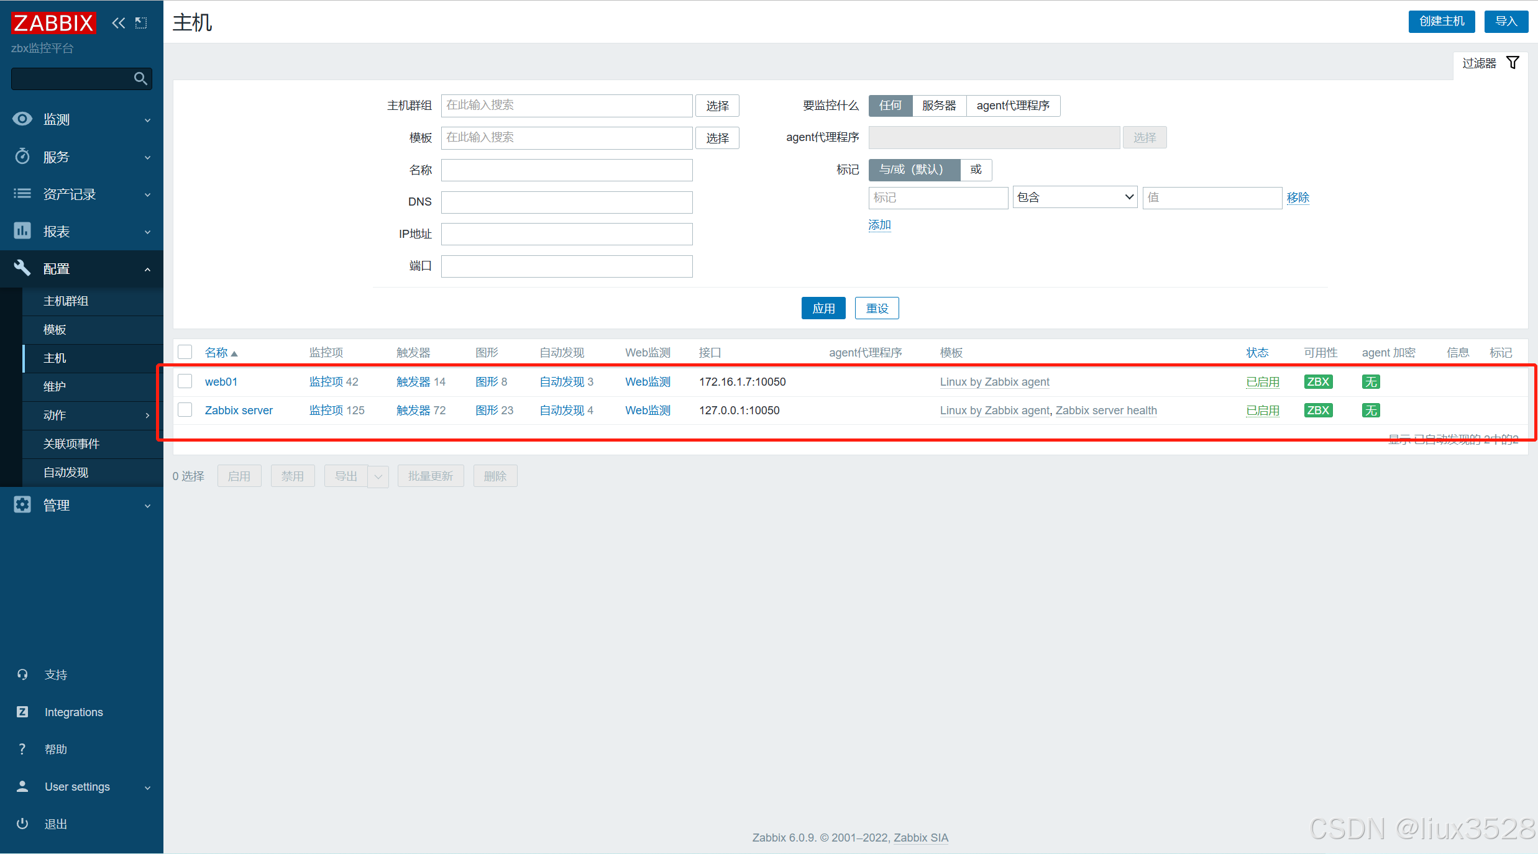Open 维护 in the sidebar
The width and height of the screenshot is (1538, 854).
click(55, 387)
